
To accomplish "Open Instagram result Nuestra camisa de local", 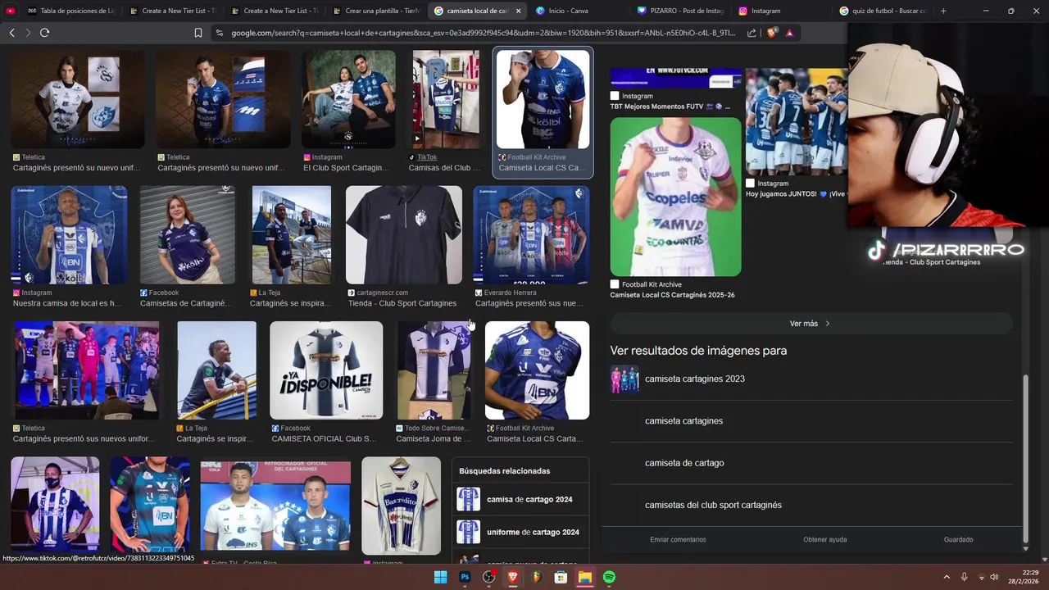I will pos(69,246).
